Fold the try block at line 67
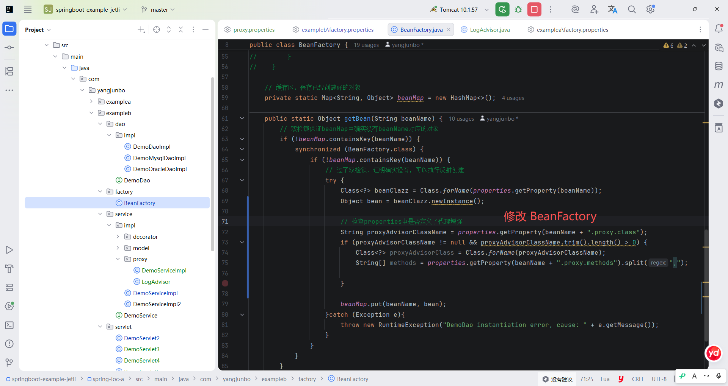This screenshot has width=728, height=386. coord(242,180)
